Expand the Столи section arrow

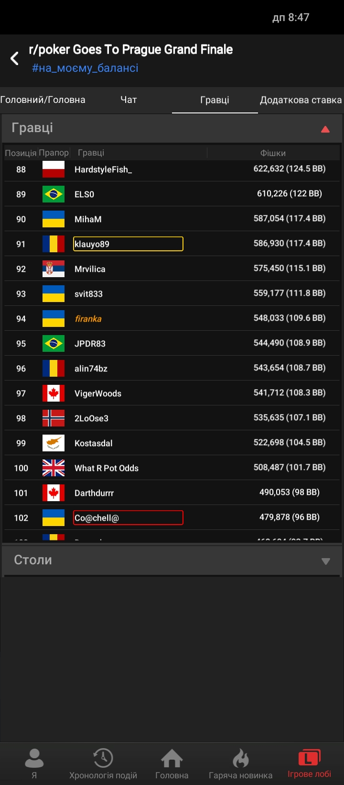325,561
